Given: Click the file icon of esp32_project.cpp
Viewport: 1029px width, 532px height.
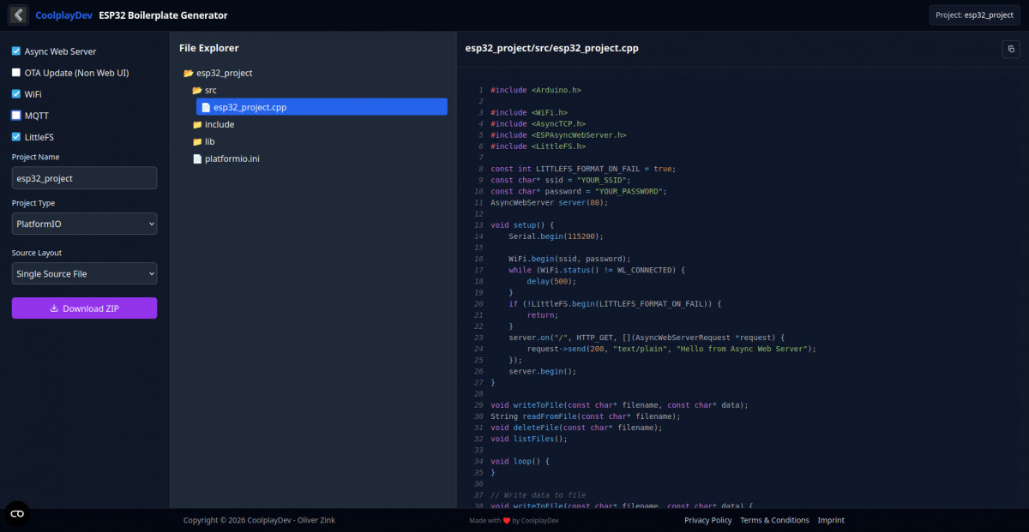Looking at the screenshot, I should [206, 107].
